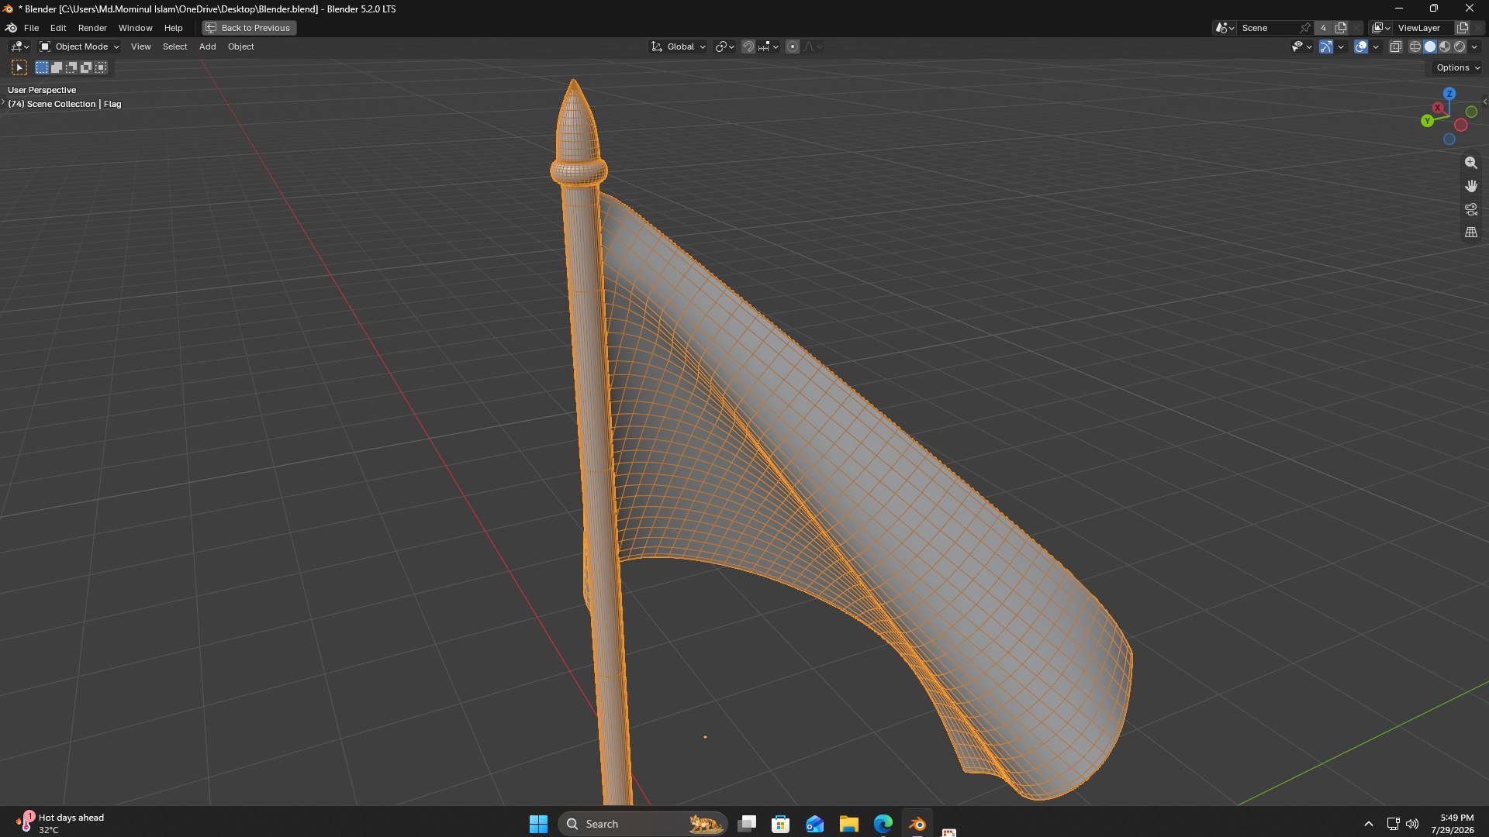Toggle the Show Overlays button

pos(1361,46)
